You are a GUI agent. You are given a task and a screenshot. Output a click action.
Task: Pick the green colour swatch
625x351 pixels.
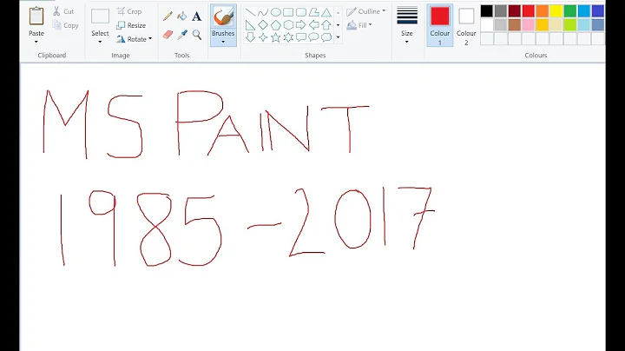pyautogui.click(x=570, y=11)
